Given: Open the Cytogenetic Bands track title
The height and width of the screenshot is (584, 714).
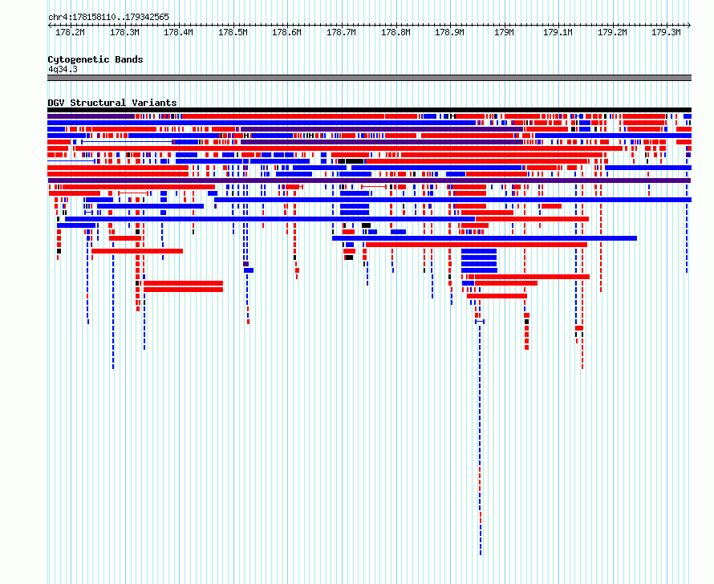Looking at the screenshot, I should click(95, 59).
